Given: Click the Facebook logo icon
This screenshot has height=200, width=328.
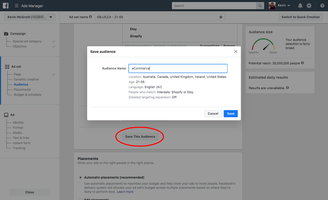Looking at the screenshot, I should tap(6, 6).
